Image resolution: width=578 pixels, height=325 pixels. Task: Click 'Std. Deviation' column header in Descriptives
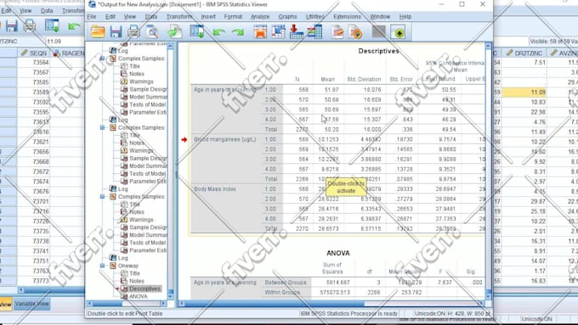tap(364, 79)
